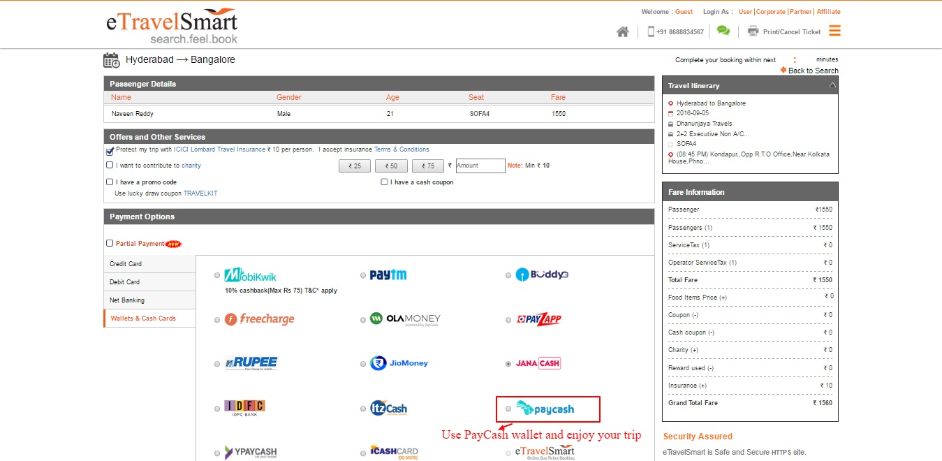Click the PayCash wallet logo
The image size is (942, 461).
(545, 409)
